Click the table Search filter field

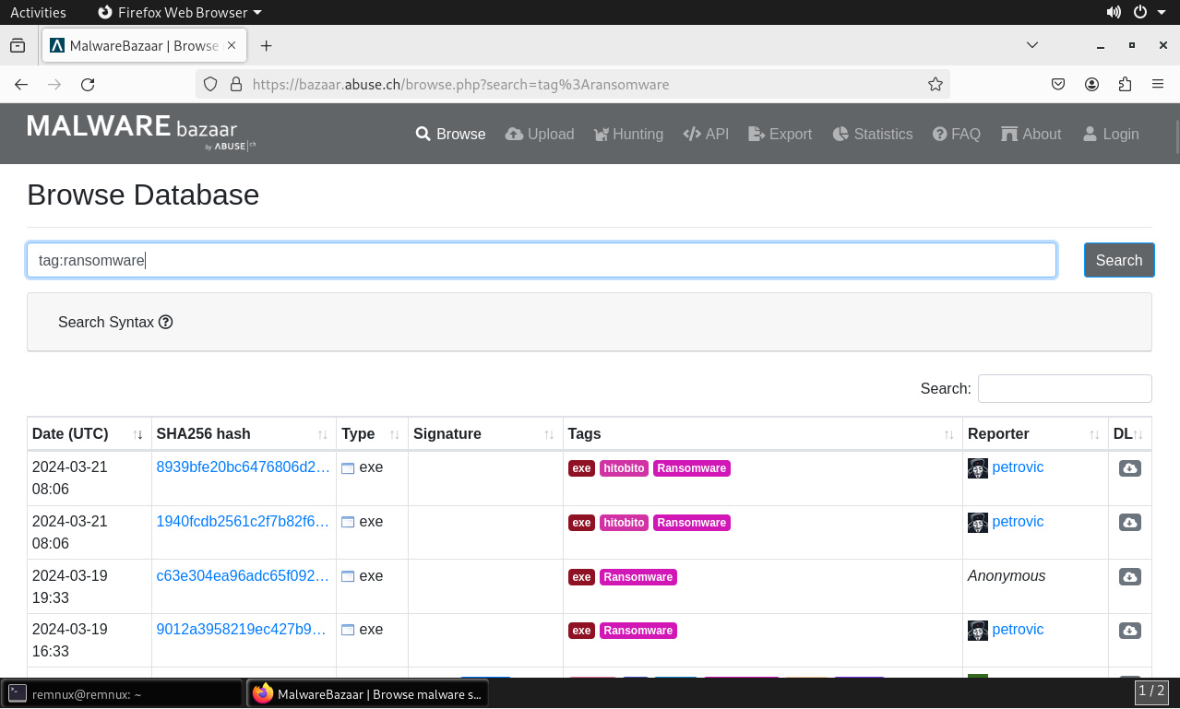pos(1064,388)
